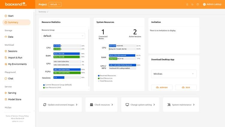Go to the Data menu item
This screenshot has width=225, height=127.
16,37
